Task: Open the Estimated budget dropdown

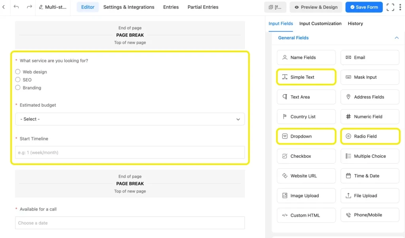Action: pyautogui.click(x=130, y=119)
